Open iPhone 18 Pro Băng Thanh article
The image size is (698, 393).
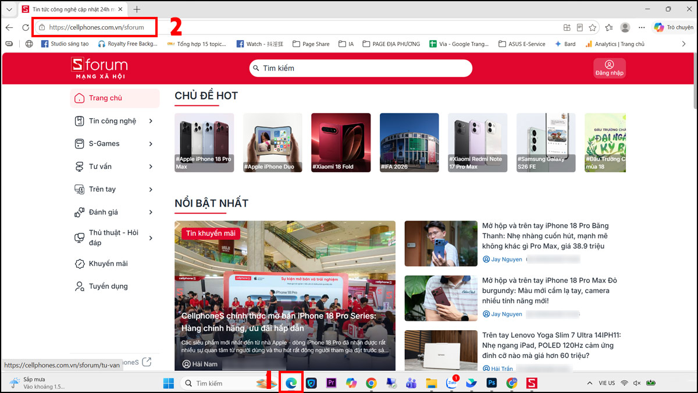pos(544,236)
